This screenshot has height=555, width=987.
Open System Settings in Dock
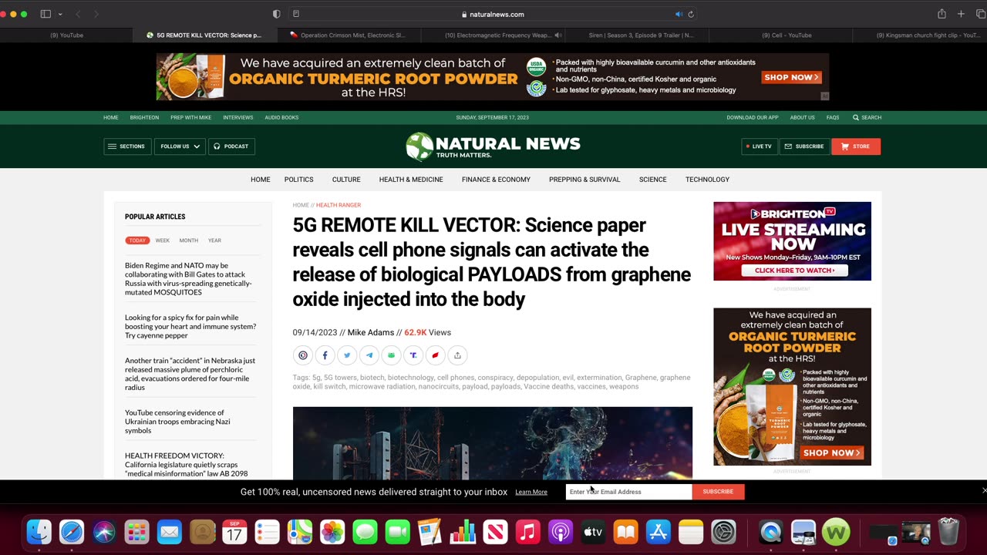click(723, 532)
